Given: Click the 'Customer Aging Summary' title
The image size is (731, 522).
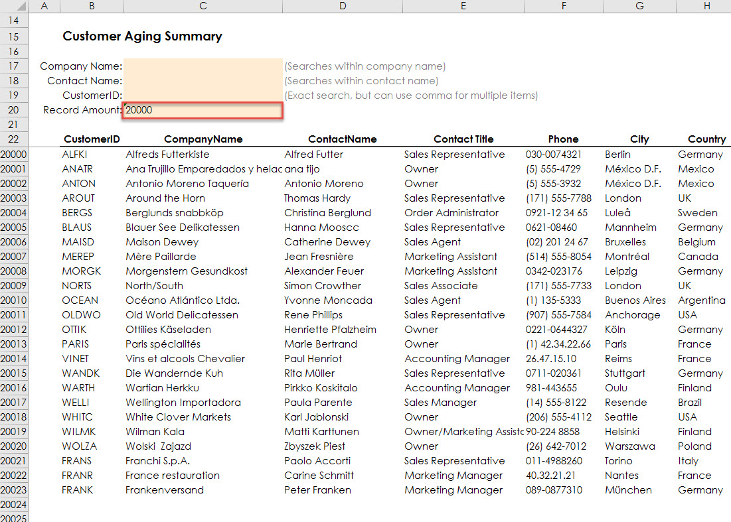Looking at the screenshot, I should pyautogui.click(x=142, y=36).
